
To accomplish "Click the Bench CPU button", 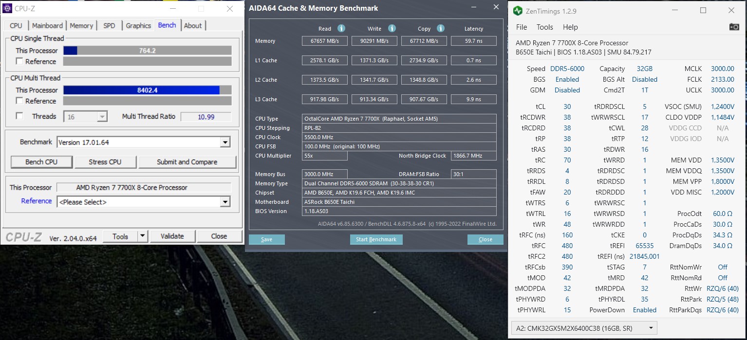I will [41, 162].
